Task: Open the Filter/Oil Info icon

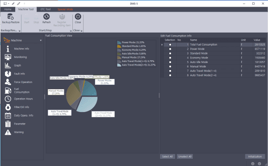Action: pyautogui.click(x=8, y=107)
